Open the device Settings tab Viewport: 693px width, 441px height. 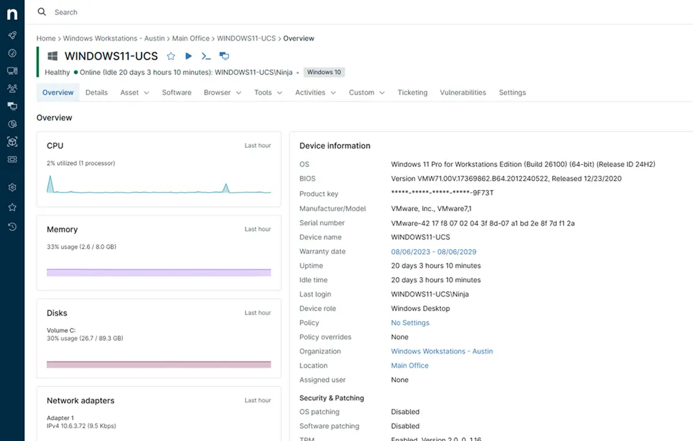512,92
